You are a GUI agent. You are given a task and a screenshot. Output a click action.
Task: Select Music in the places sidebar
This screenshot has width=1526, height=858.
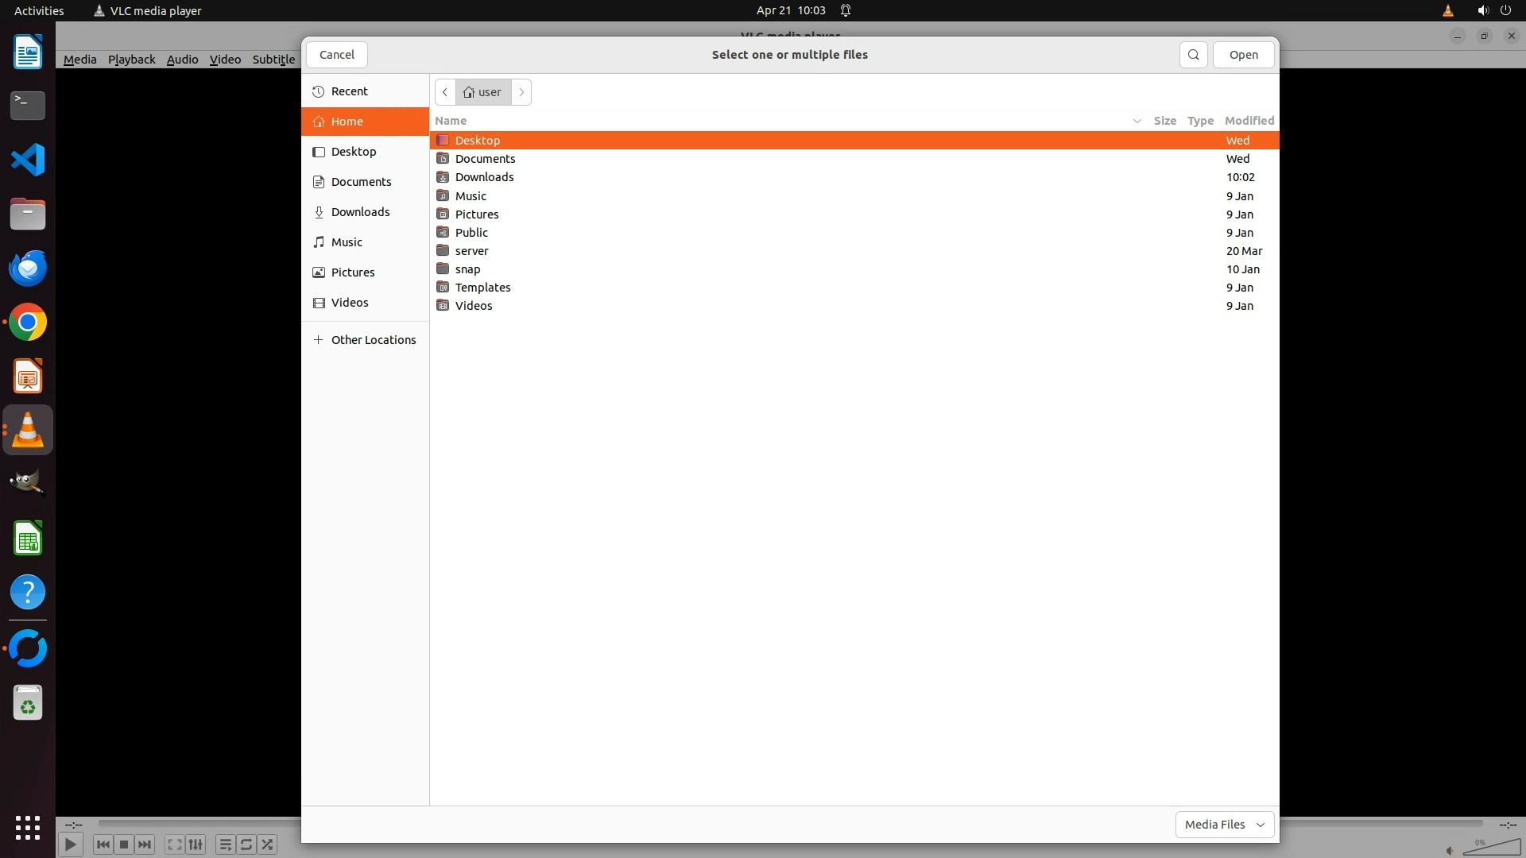pos(346,242)
